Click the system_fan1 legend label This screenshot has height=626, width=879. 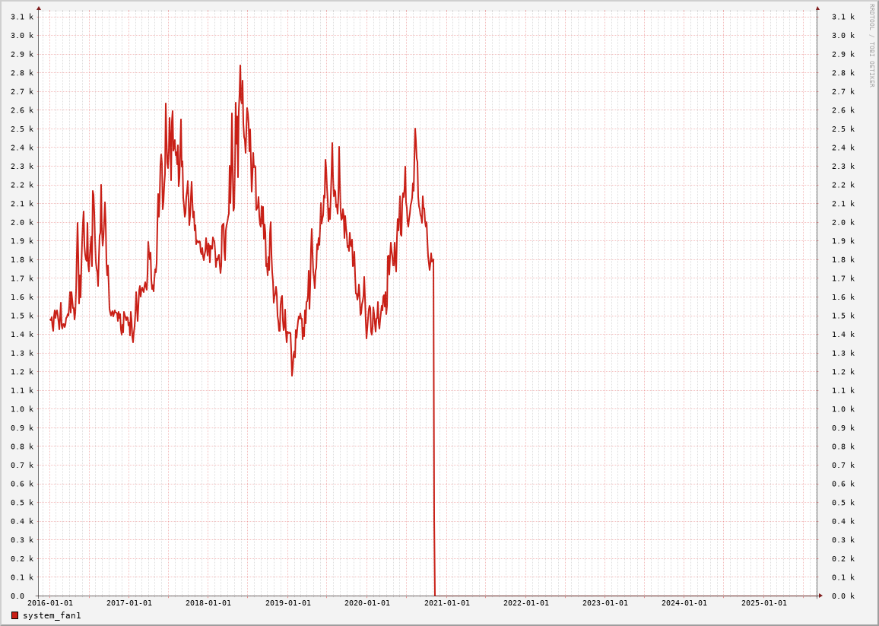52,615
